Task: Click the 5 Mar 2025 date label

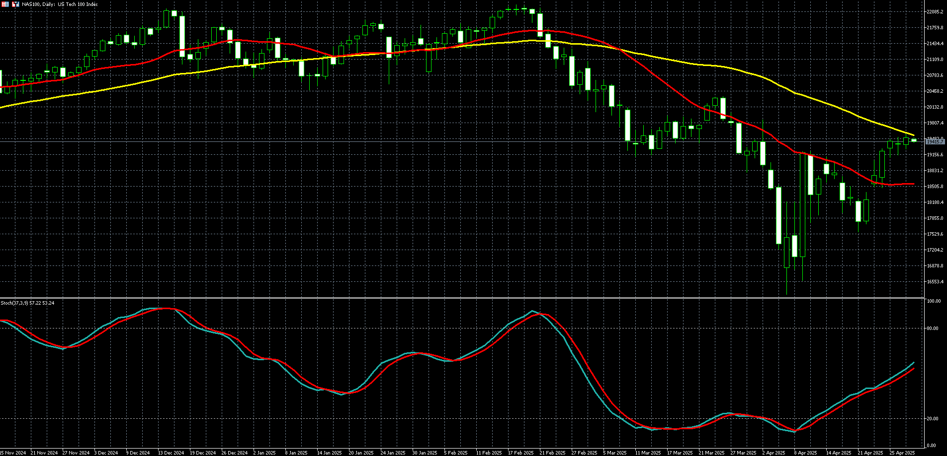Action: click(615, 453)
